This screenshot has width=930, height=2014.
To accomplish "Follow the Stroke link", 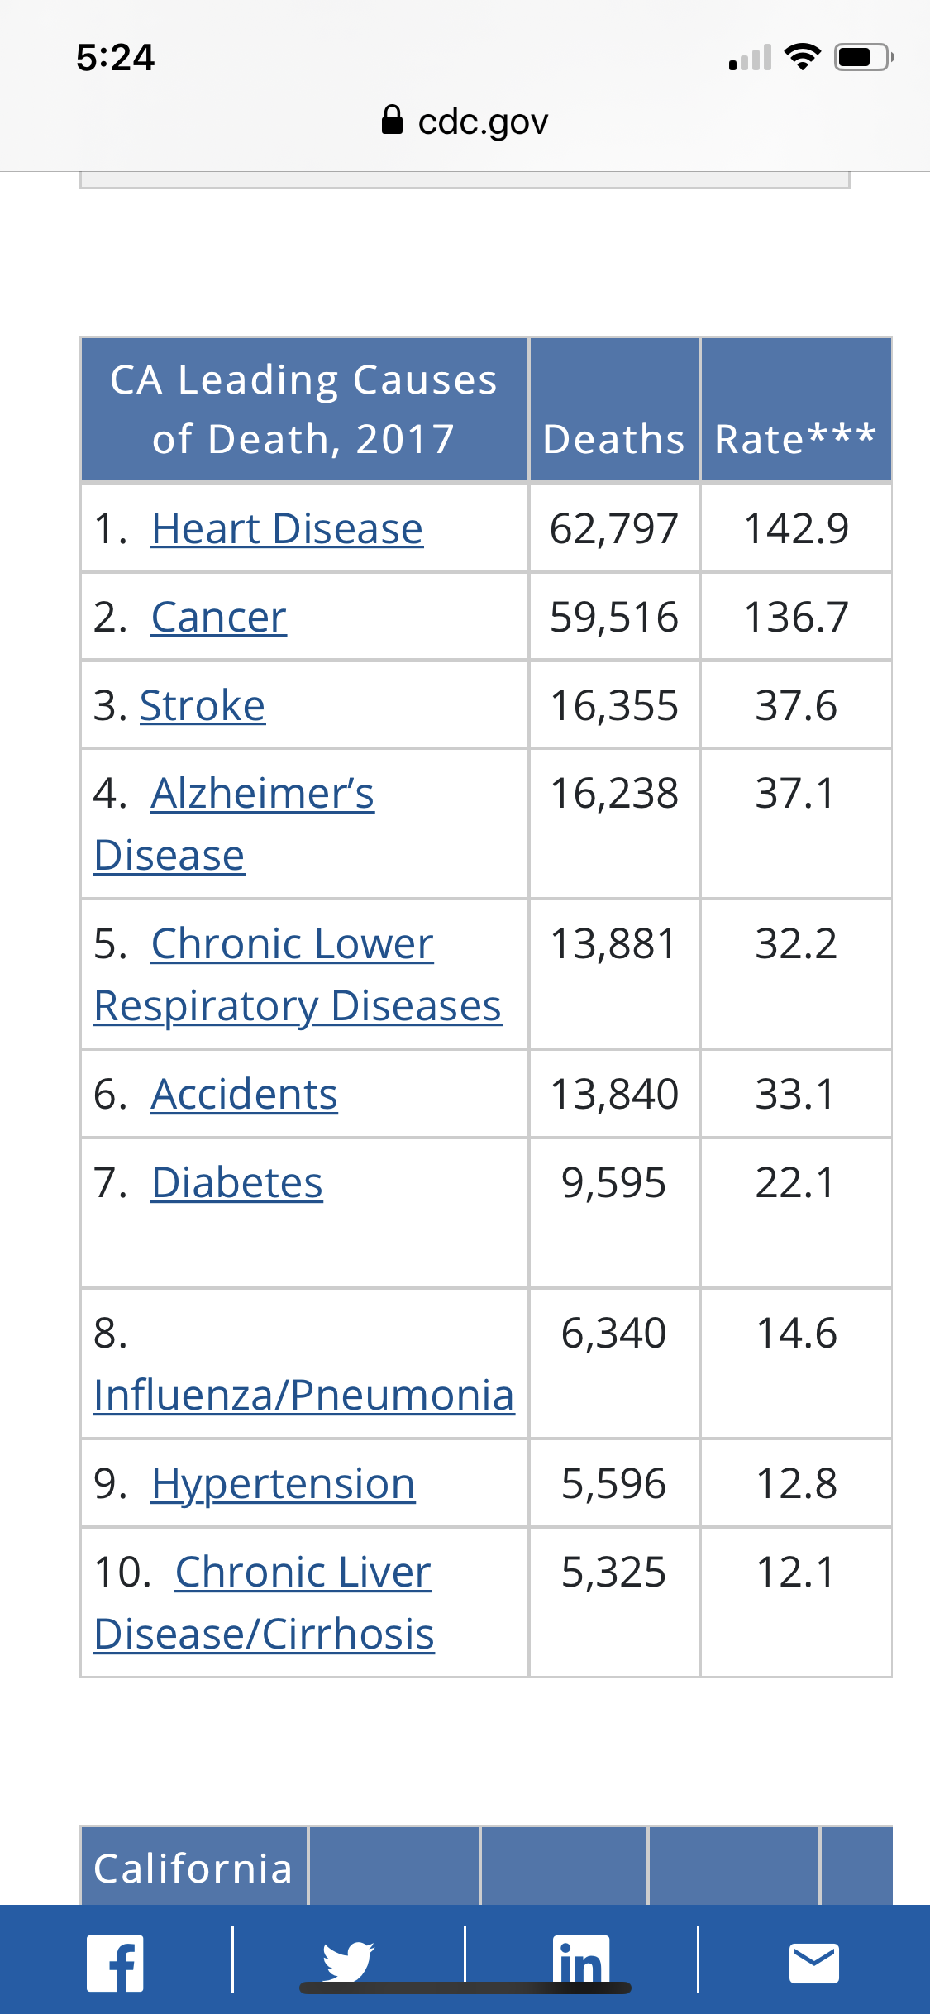I will pos(203,706).
